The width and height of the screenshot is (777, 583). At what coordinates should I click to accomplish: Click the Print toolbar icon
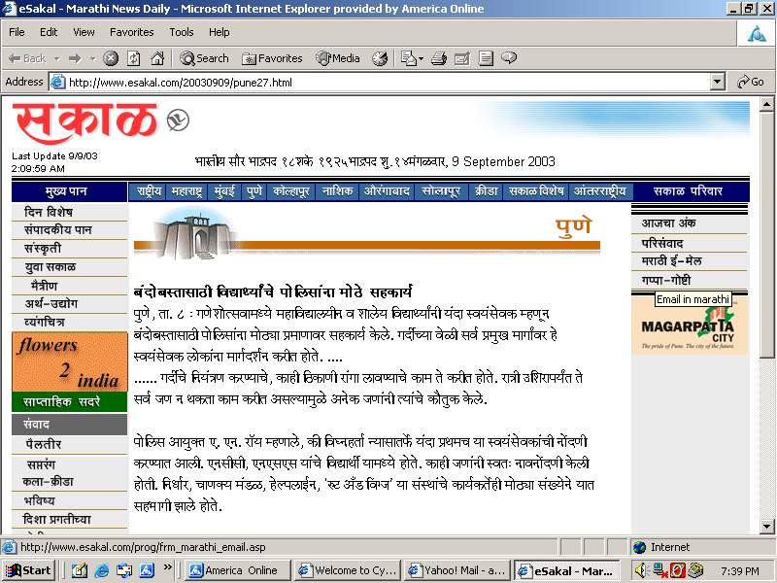438,58
